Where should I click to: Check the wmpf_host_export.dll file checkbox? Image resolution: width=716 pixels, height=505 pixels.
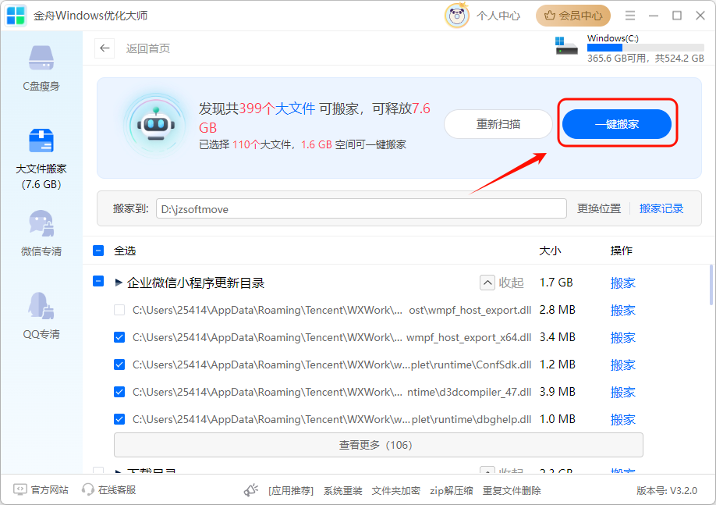click(119, 310)
